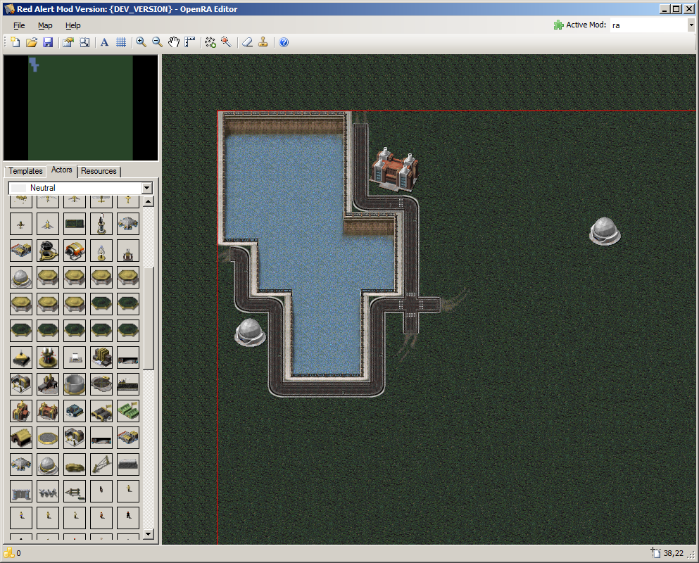Pick the black sphere on gold tripod actor
This screenshot has width=699, height=563.
pyautogui.click(x=48, y=251)
